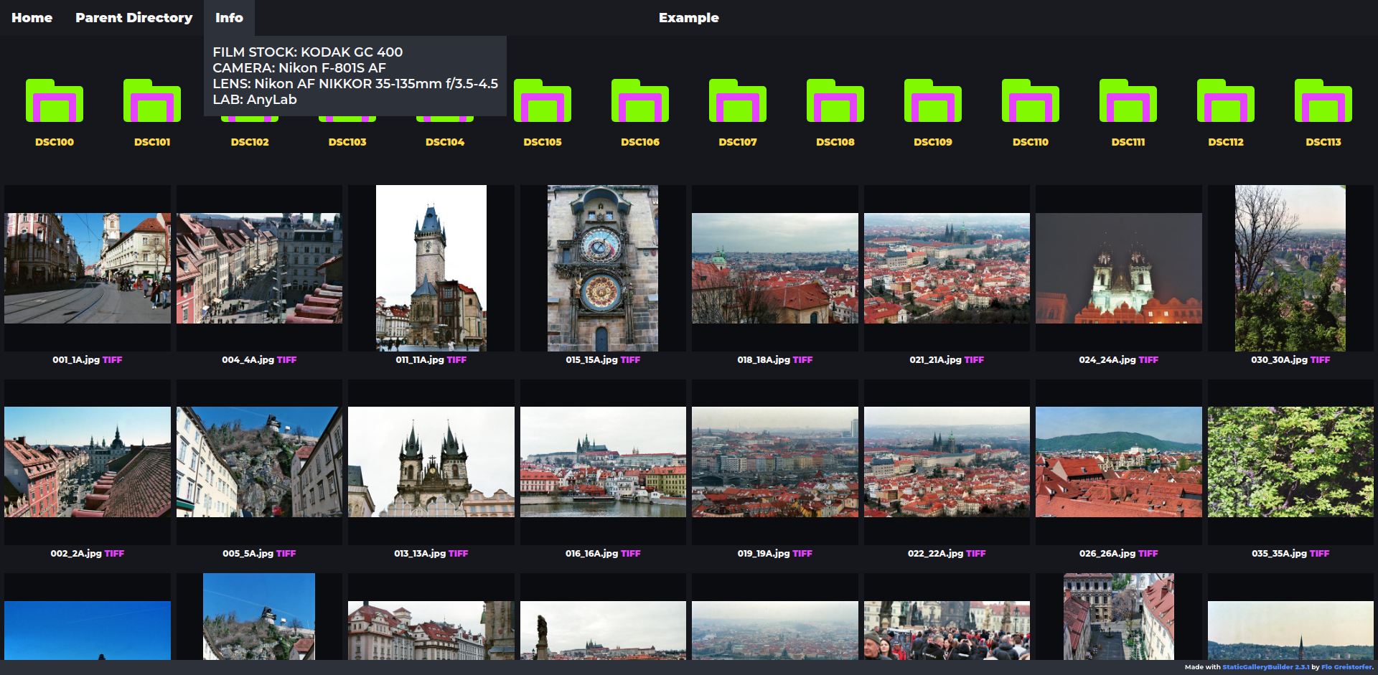Open the 013_13A.jpg twin spires thumbnail
The width and height of the screenshot is (1378, 675).
point(431,462)
